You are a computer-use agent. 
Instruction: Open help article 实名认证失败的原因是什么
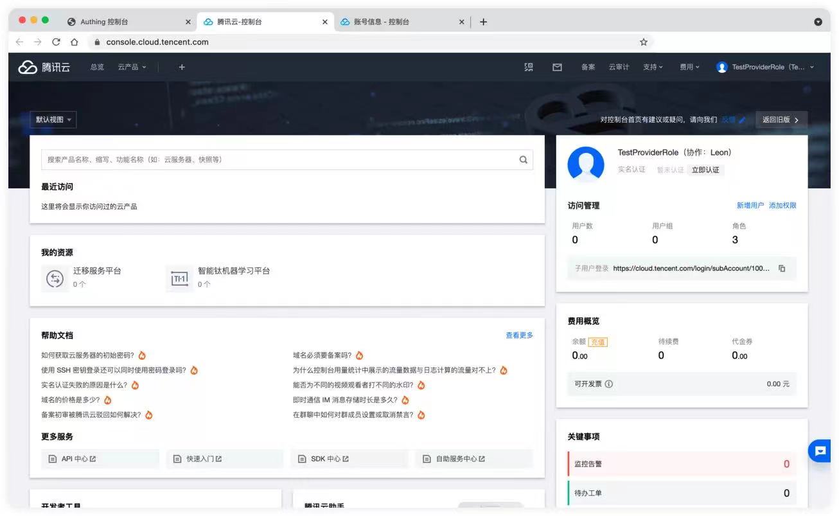click(x=84, y=386)
